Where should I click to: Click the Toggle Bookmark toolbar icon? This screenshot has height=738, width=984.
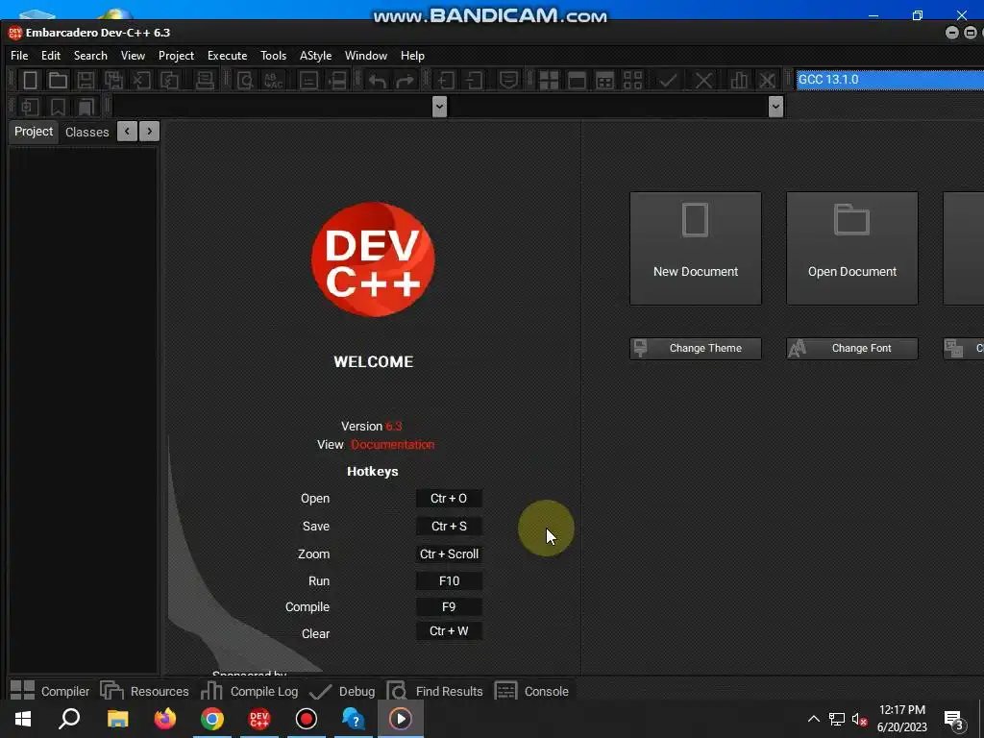[58, 107]
